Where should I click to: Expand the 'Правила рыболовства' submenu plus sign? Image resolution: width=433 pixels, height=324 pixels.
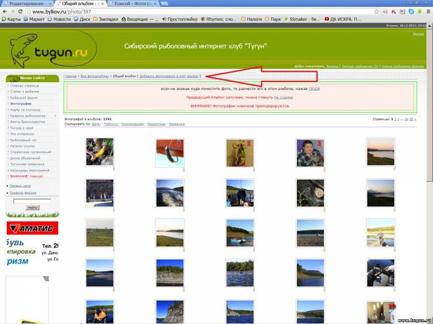coord(56,116)
